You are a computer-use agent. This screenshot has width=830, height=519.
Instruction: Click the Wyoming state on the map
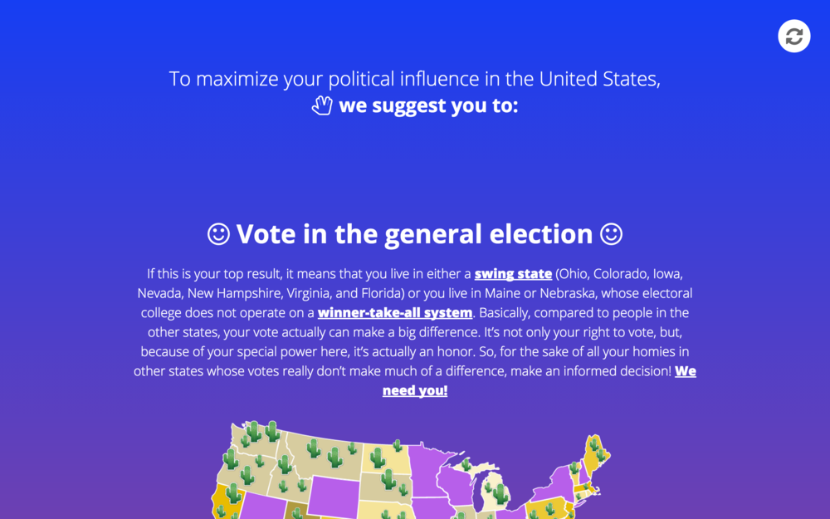tap(332, 495)
